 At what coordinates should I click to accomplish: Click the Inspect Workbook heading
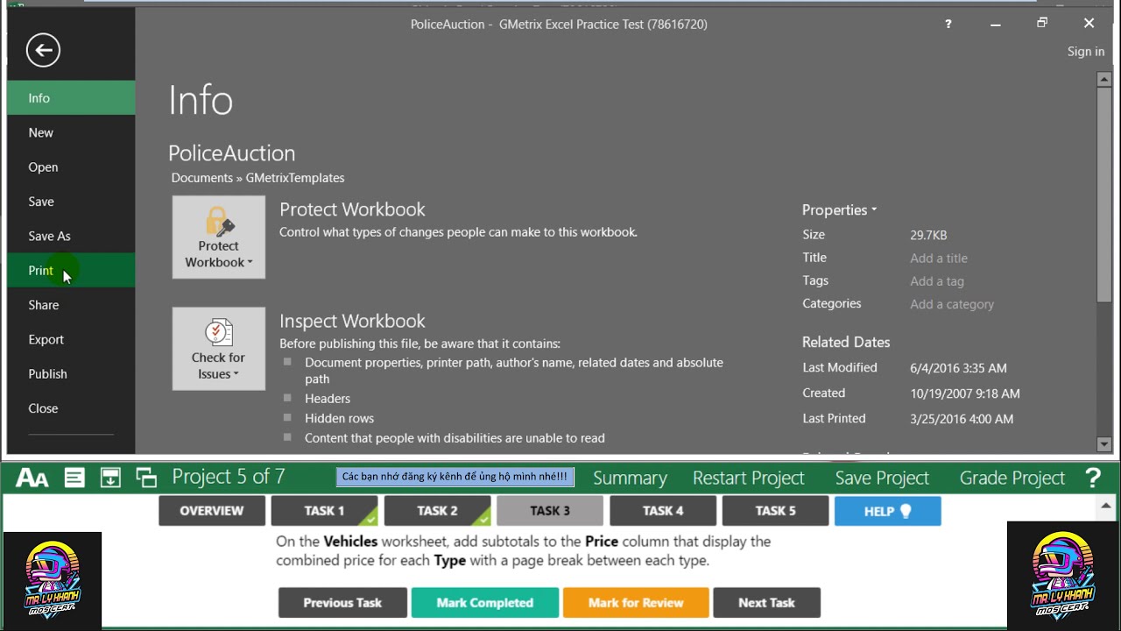coord(352,321)
